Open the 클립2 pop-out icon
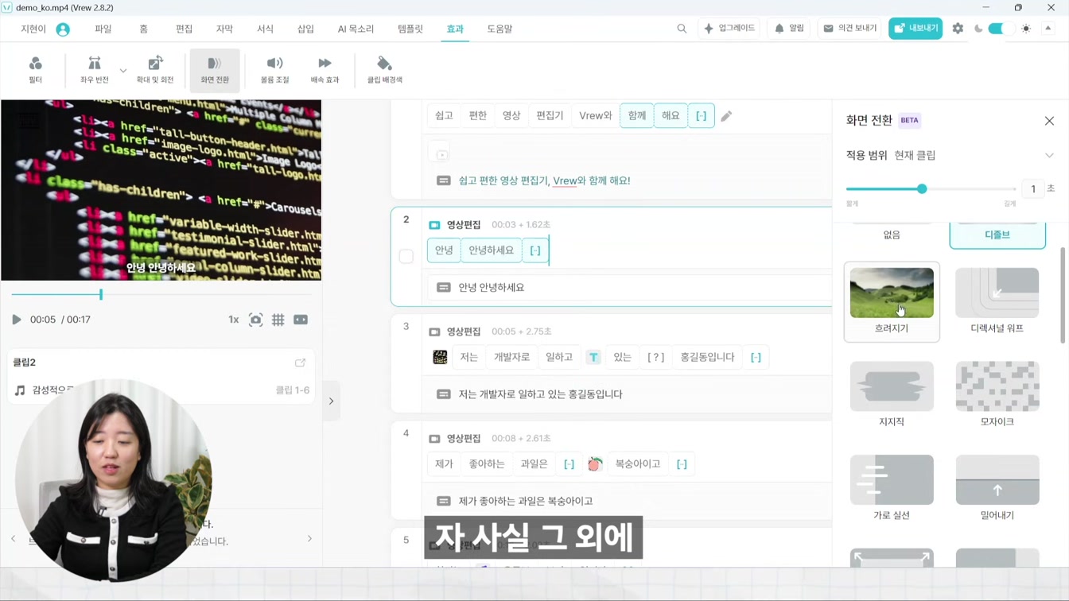This screenshot has width=1069, height=601. pyautogui.click(x=300, y=363)
